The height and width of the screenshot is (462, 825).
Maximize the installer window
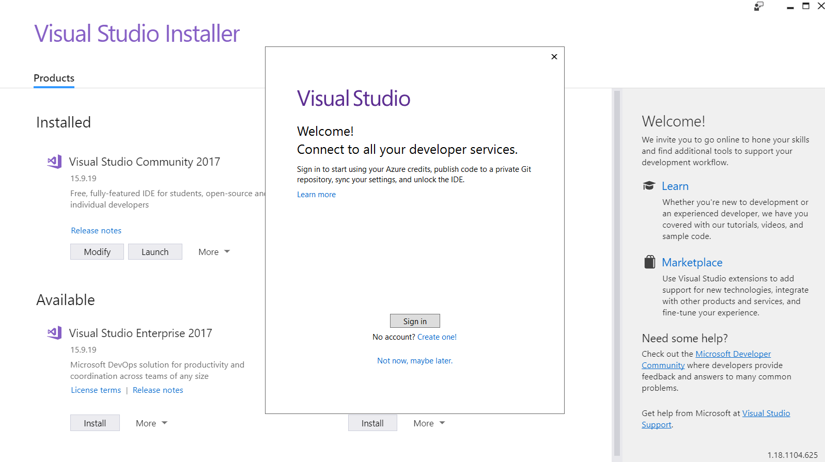pos(805,6)
